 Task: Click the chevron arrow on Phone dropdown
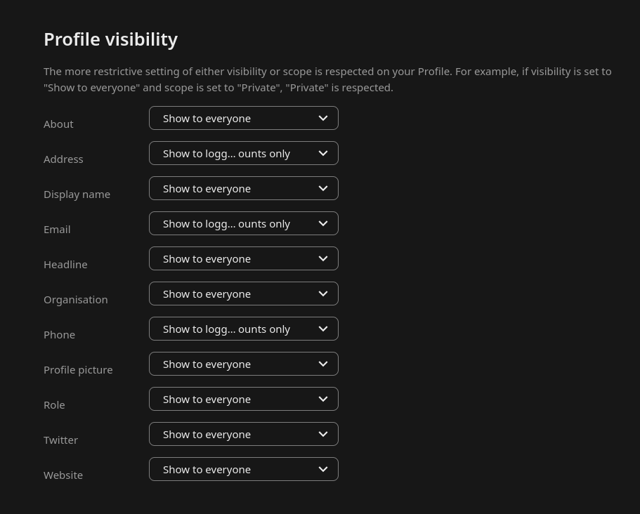[323, 329]
